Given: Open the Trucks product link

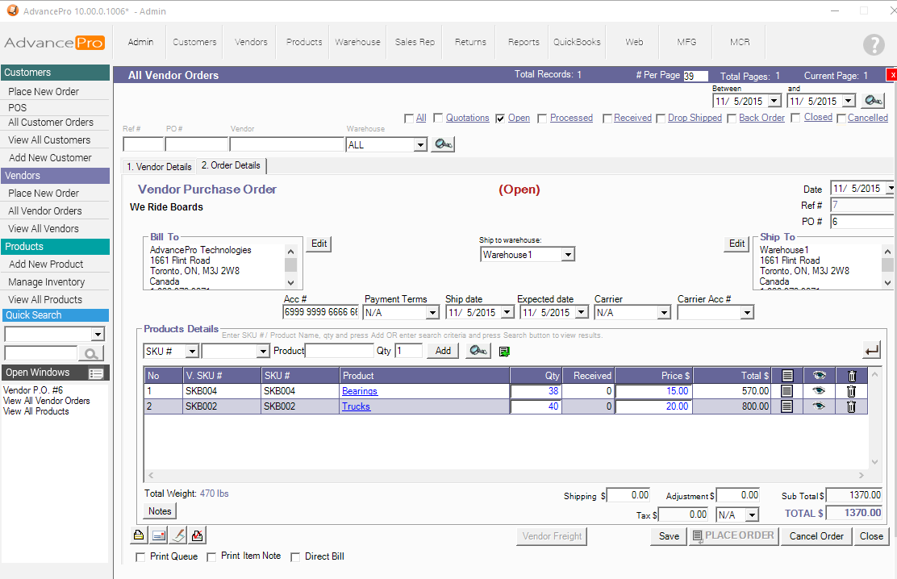Looking at the screenshot, I should click(x=355, y=406).
